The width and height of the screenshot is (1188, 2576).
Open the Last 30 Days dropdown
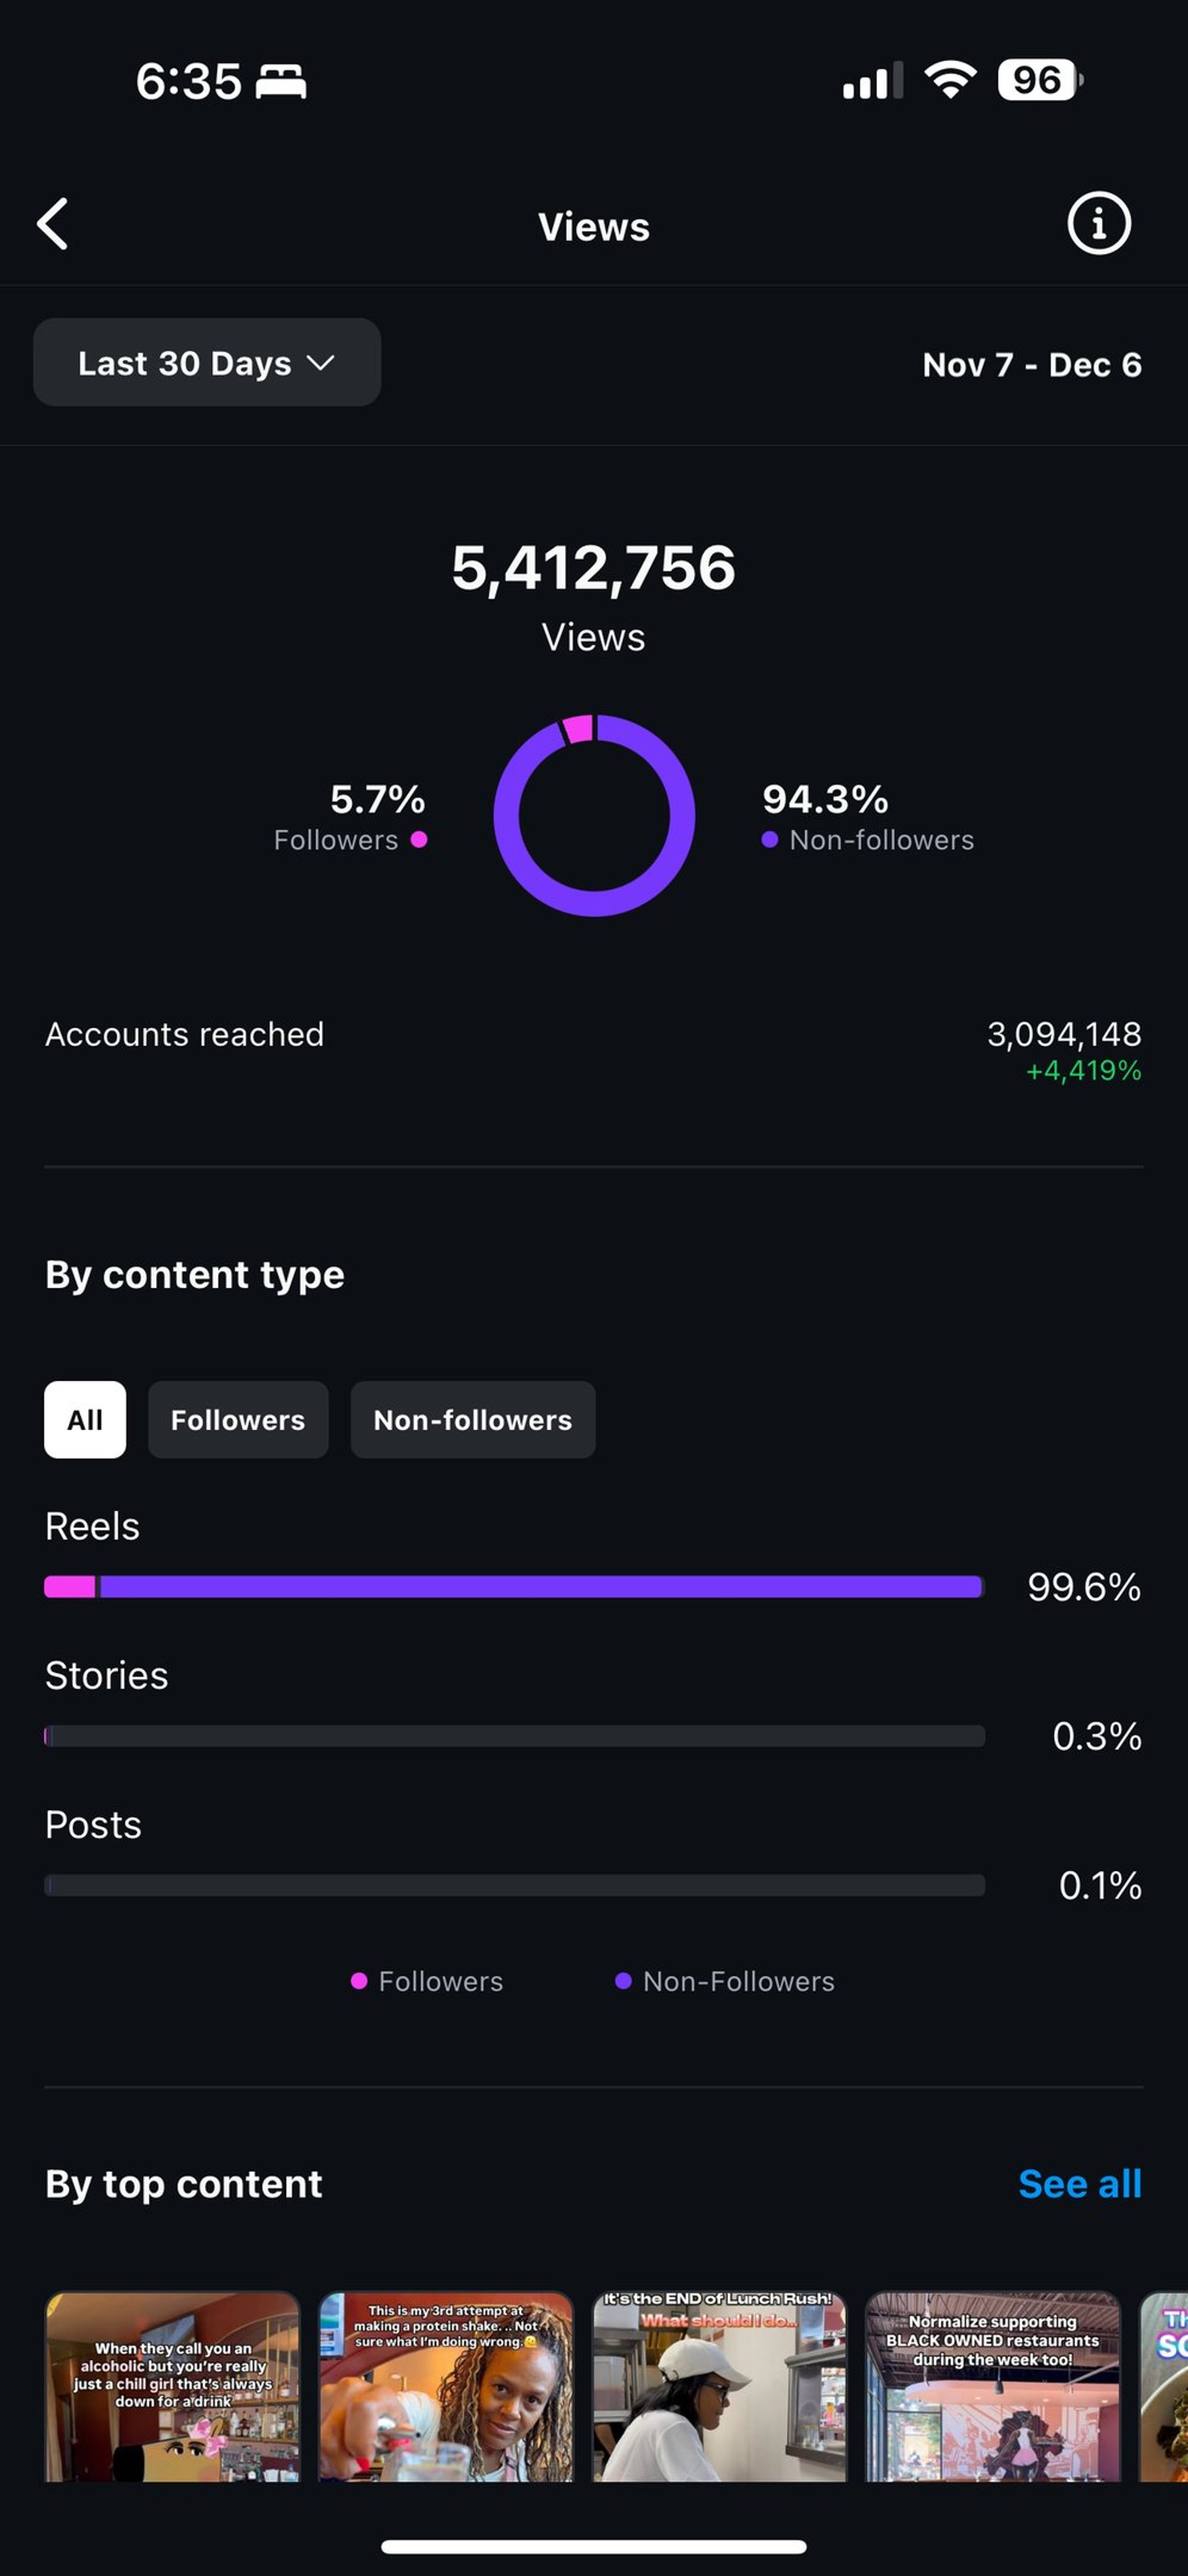207,362
